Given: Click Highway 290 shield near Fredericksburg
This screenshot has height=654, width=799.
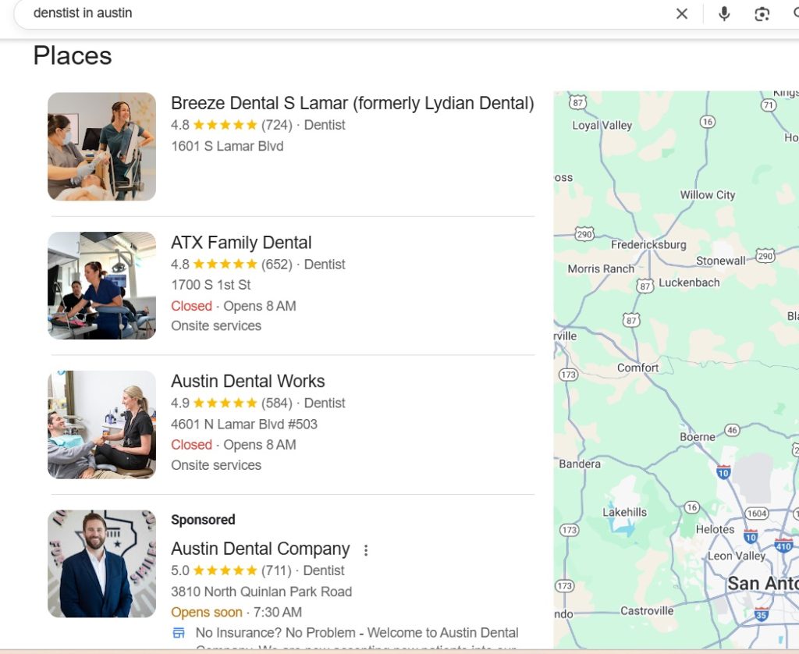Looking at the screenshot, I should 584,234.
